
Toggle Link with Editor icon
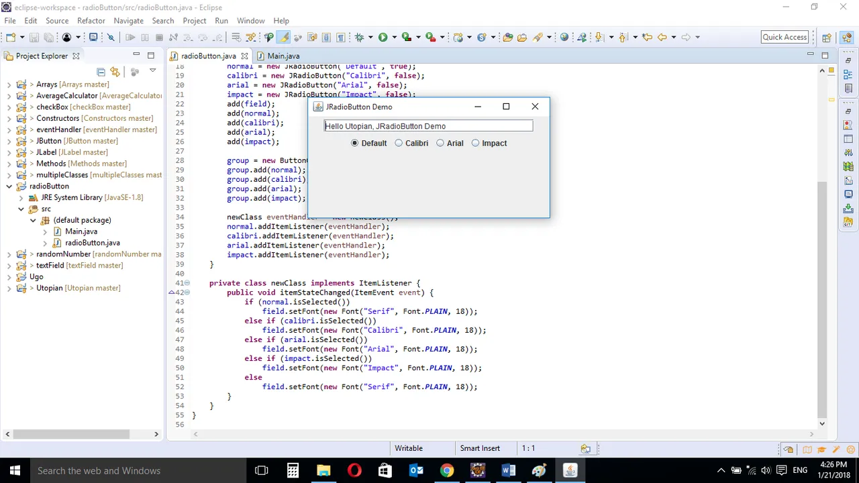[x=115, y=72]
